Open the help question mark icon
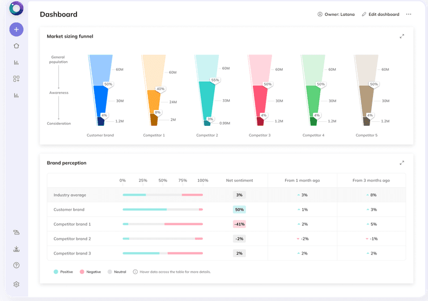428x301 pixels. [x=16, y=265]
